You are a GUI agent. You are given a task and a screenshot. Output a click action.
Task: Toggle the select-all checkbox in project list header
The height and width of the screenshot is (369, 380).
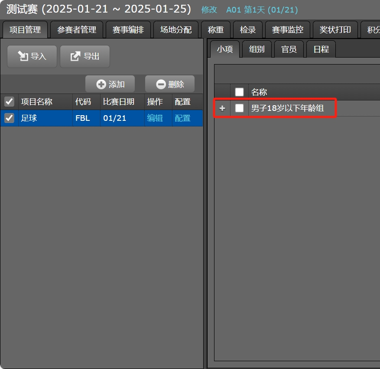9,102
